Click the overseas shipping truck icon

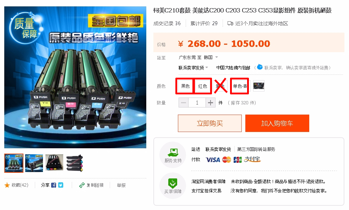[x=230, y=23]
